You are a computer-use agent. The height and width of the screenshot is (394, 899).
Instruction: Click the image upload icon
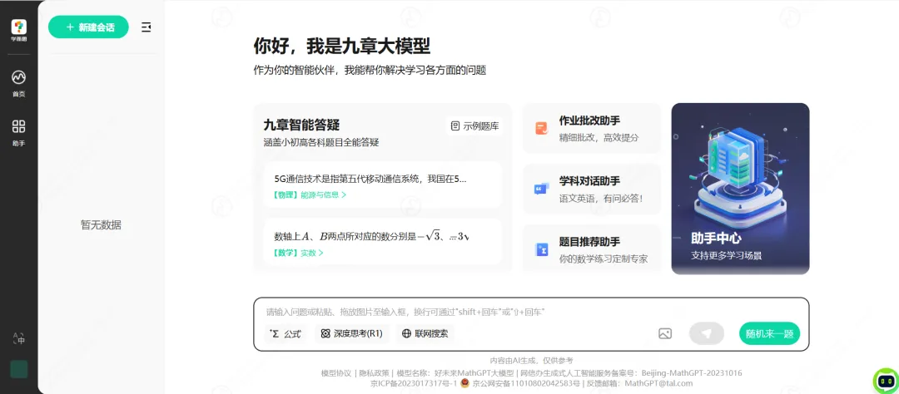(665, 333)
